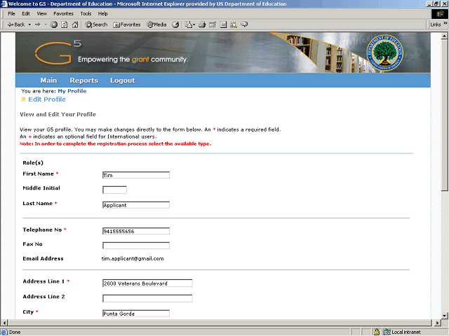The image size is (449, 336).
Task: Click the icon beside Edit Profile
Action: (23, 99)
